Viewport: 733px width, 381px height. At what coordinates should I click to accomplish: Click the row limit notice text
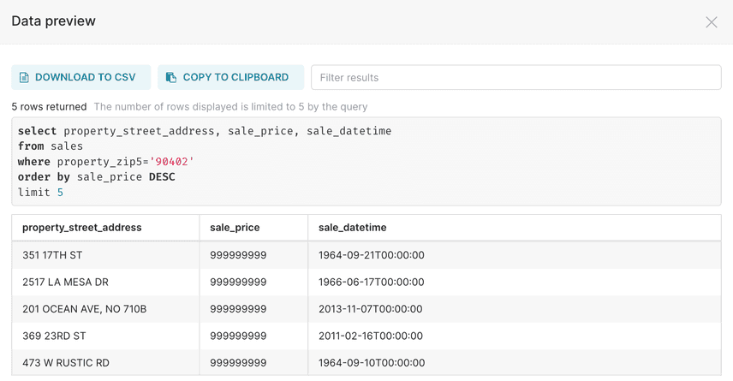click(231, 106)
